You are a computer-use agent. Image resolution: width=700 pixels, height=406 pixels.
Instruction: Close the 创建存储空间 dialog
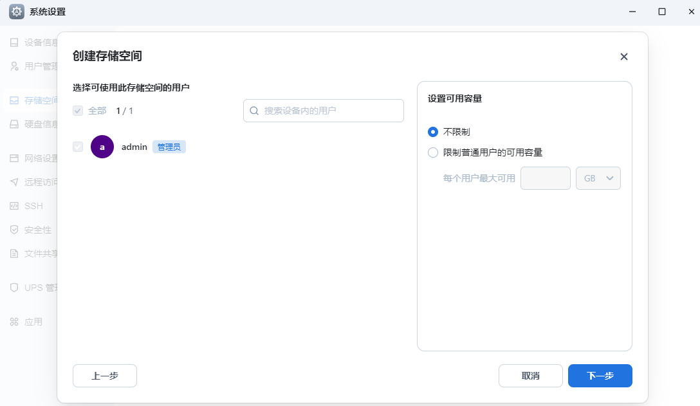tap(624, 57)
